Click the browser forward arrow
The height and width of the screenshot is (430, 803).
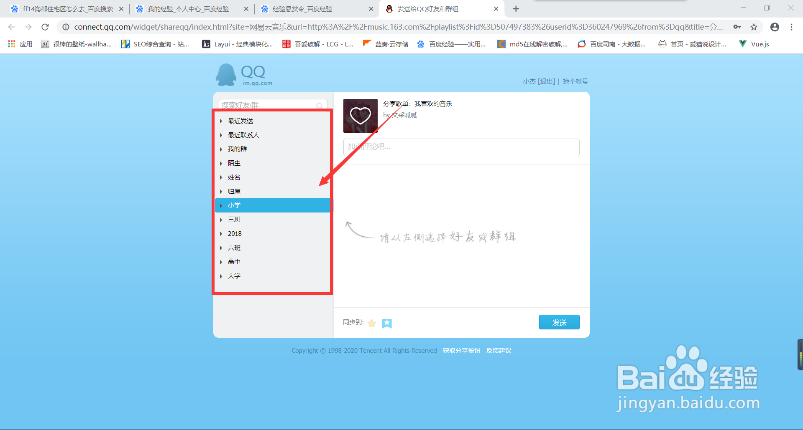point(28,27)
